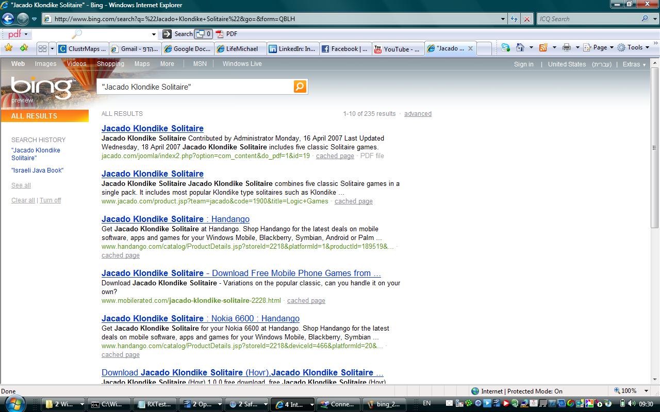Open Images search category
Viewport: 660px width, 412px height.
(45, 64)
